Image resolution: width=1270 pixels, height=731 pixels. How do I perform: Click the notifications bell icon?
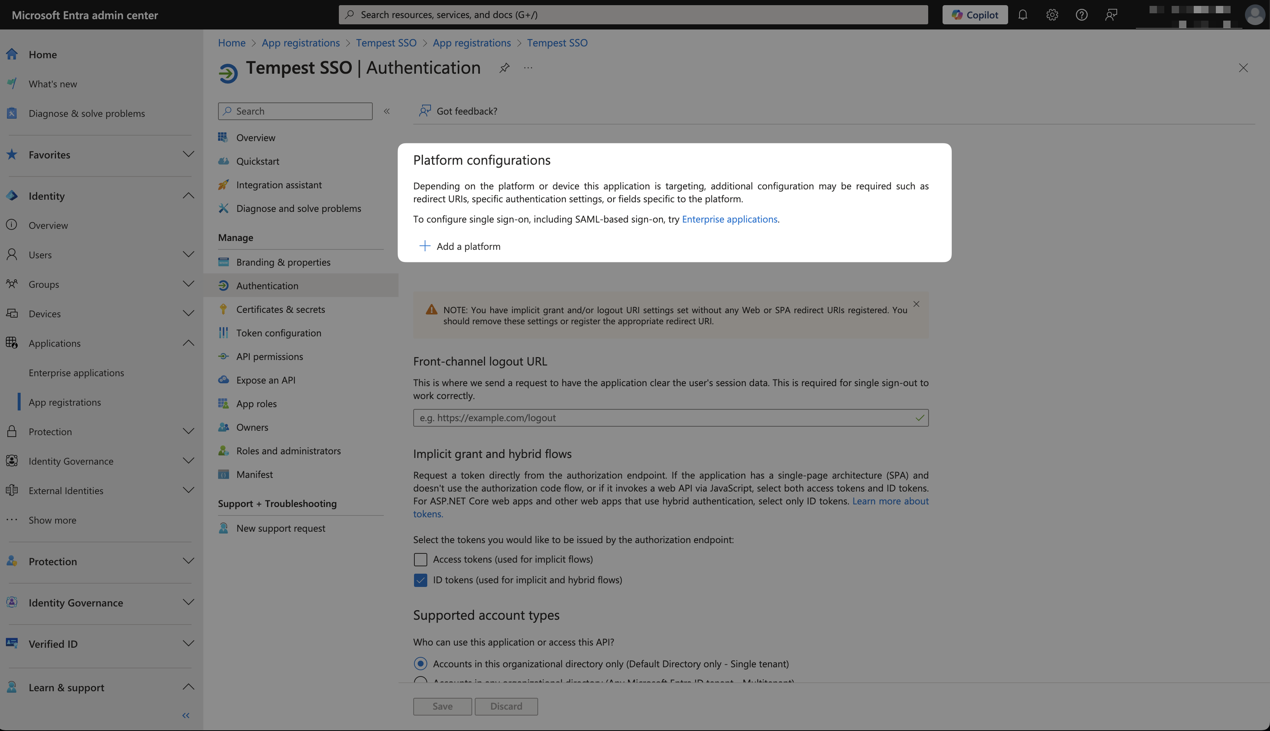click(1022, 15)
